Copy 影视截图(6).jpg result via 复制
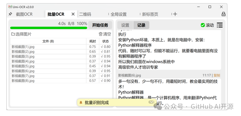Viewport: 241px width, 116px height. pyautogui.click(x=217, y=75)
